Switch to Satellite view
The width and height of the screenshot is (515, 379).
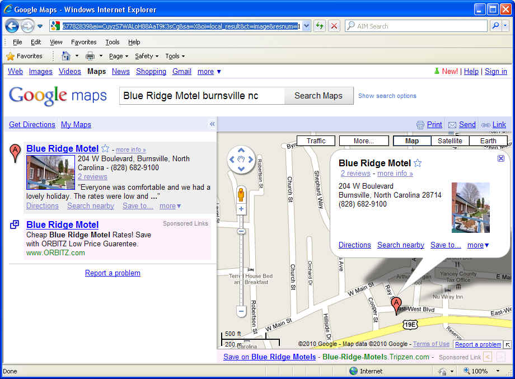tap(450, 141)
